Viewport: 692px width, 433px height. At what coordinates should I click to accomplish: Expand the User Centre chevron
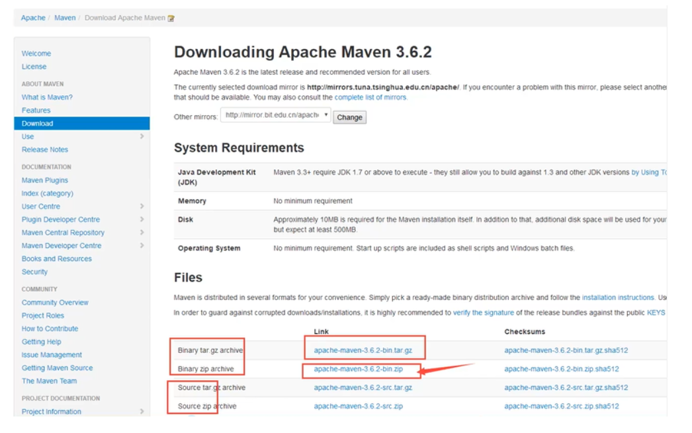[x=142, y=206]
